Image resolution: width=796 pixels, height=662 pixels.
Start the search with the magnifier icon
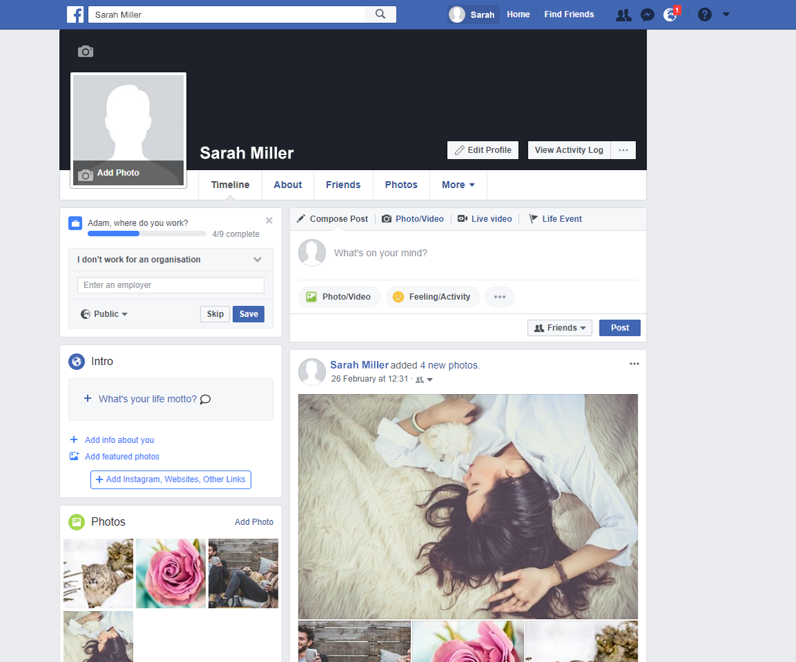(380, 14)
